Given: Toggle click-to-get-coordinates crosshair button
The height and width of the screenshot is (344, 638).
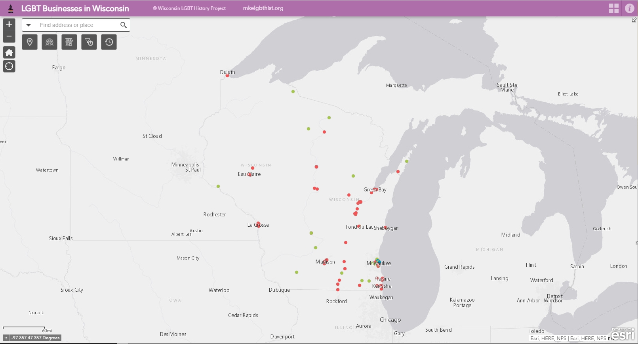Looking at the screenshot, I should click(6, 338).
